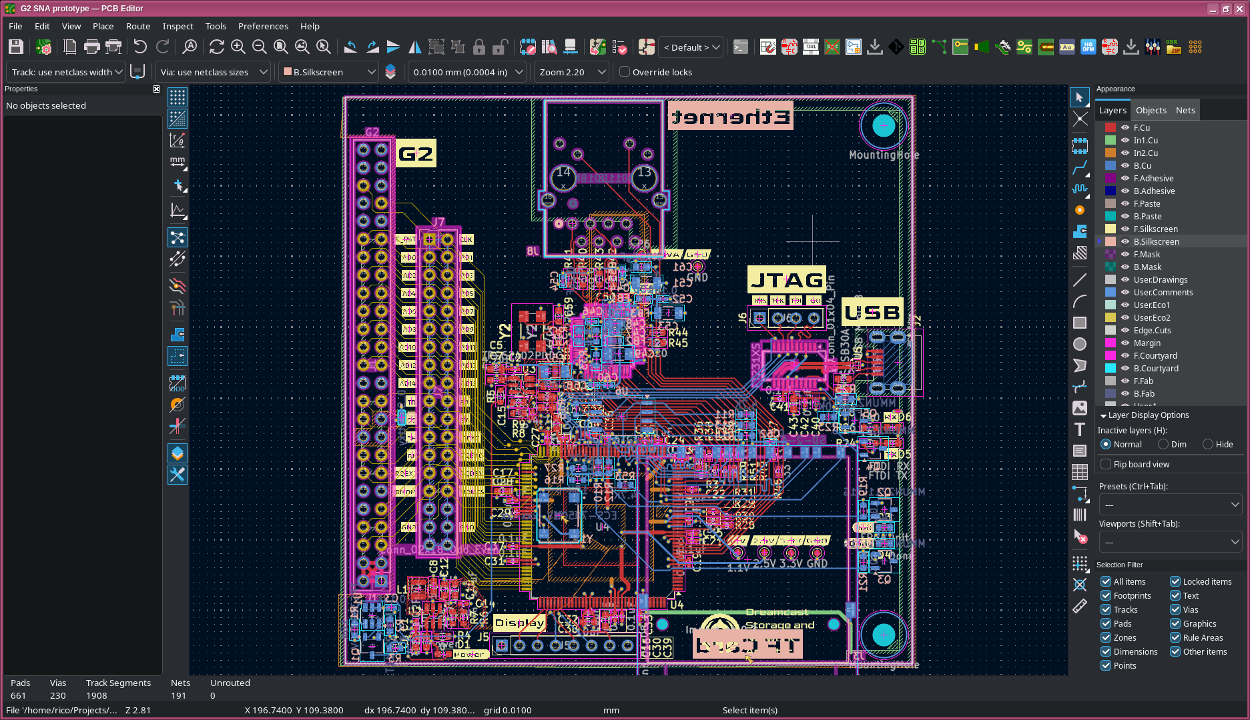Click the In1.Cu color swatch
This screenshot has width=1250, height=720.
(1110, 140)
